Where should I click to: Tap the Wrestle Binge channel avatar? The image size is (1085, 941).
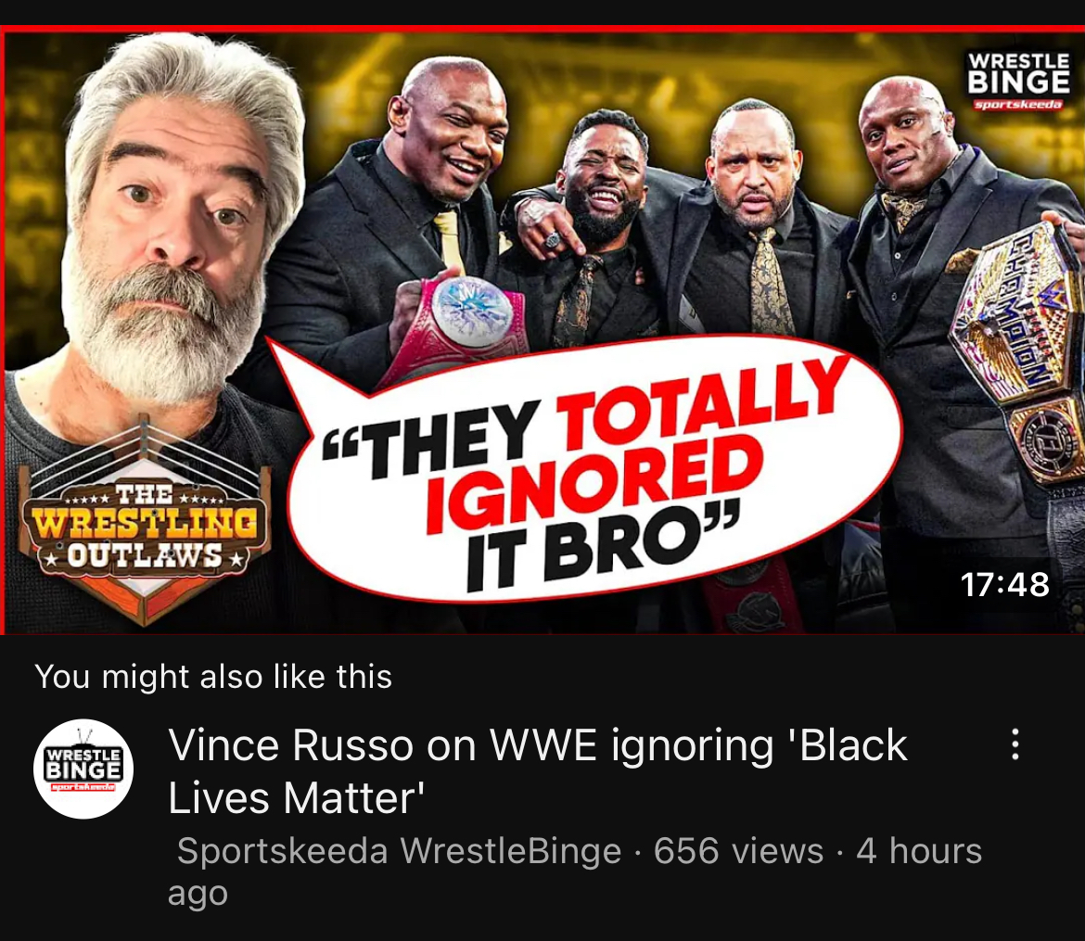[x=83, y=769]
